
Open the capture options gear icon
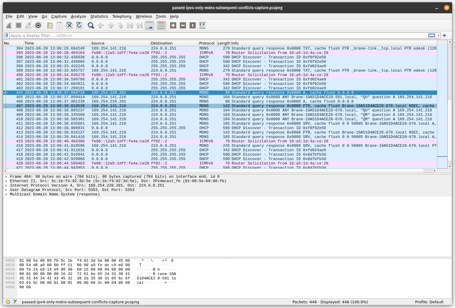pyautogui.click(x=38, y=26)
